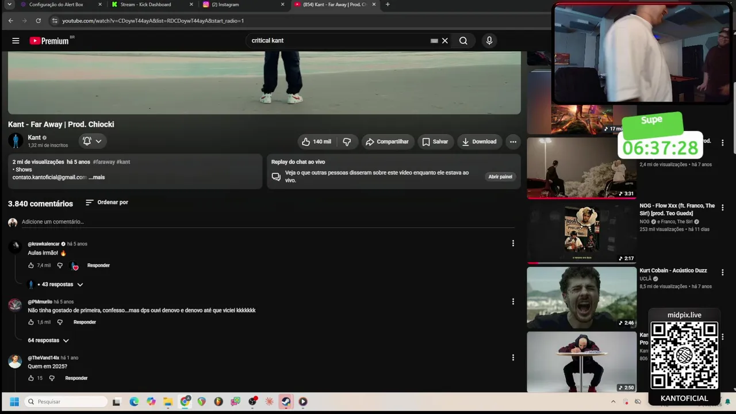Viewport: 736px width, 414px height.
Task: Open OBS Studio from the taskbar
Action: tap(252, 402)
